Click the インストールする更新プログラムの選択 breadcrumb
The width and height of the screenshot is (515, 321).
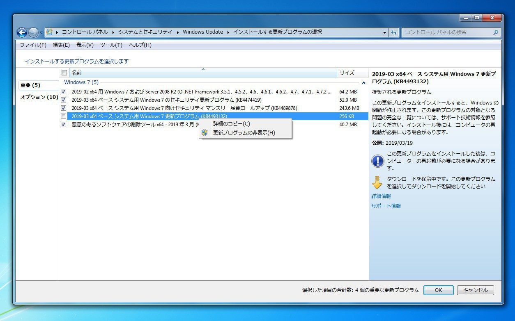tap(278, 32)
